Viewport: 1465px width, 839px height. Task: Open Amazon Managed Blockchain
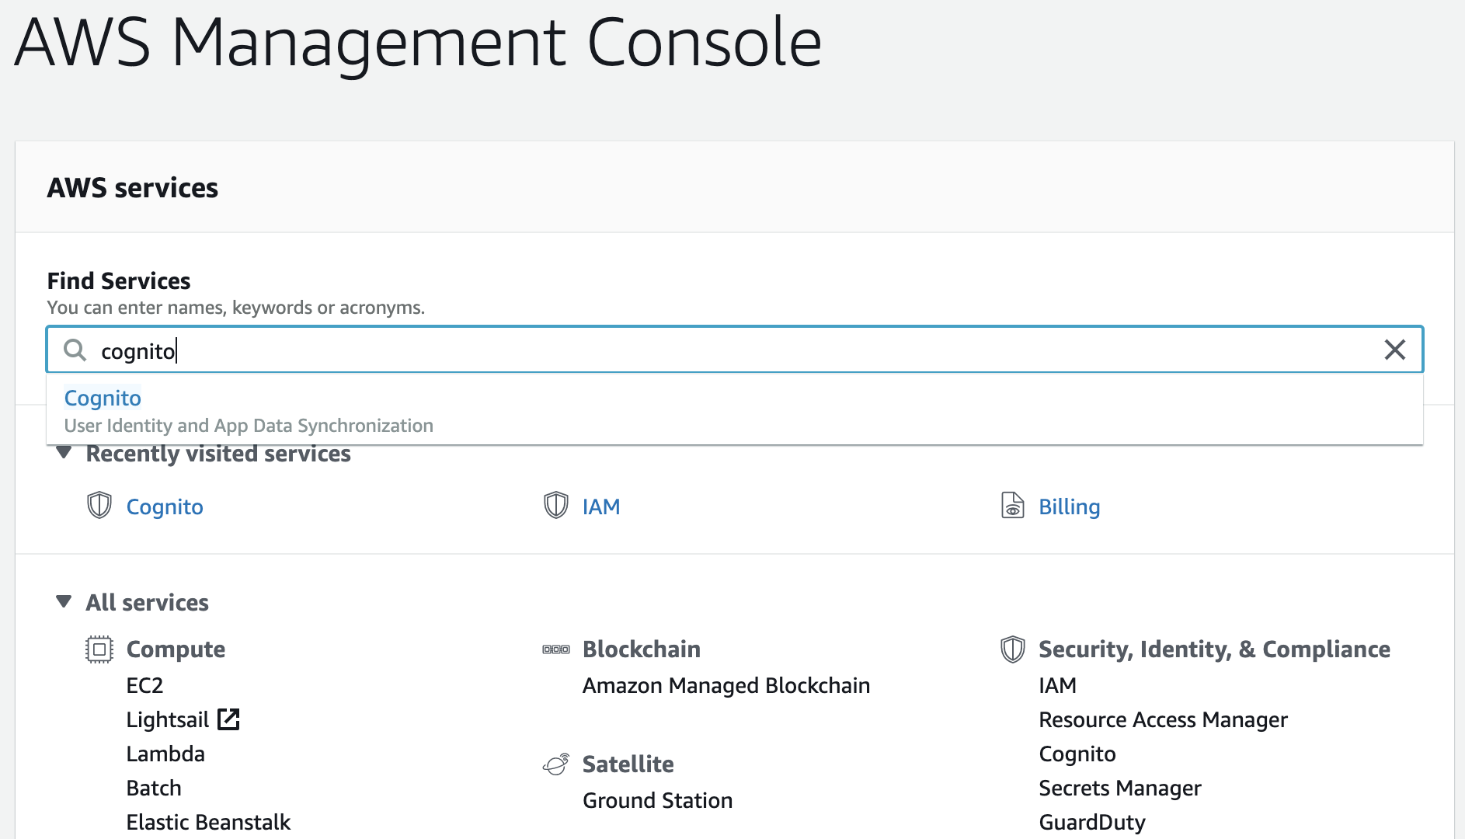click(726, 685)
